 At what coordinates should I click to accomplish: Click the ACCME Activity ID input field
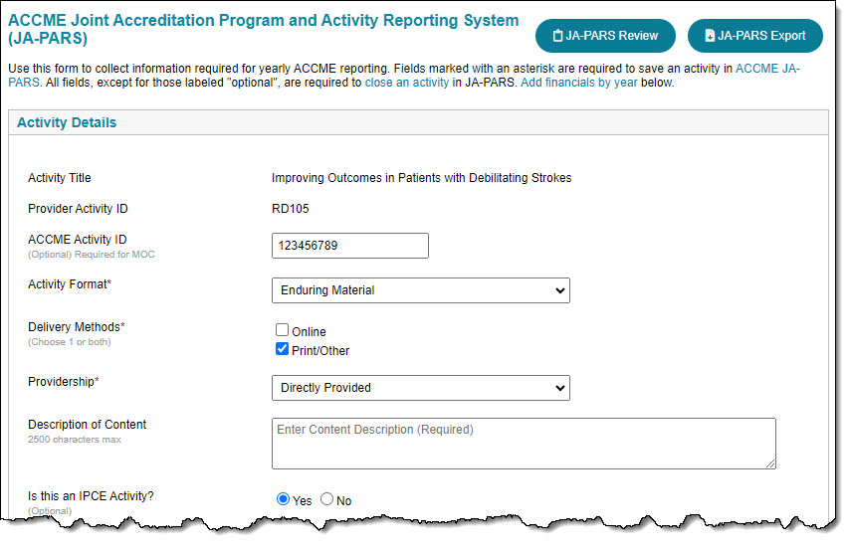(350, 246)
